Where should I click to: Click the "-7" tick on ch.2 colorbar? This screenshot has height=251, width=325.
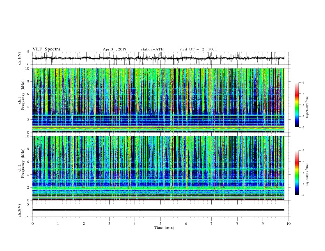(x=303, y=195)
